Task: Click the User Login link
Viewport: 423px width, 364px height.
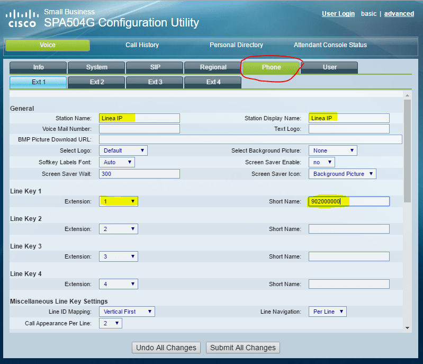Action: 338,14
